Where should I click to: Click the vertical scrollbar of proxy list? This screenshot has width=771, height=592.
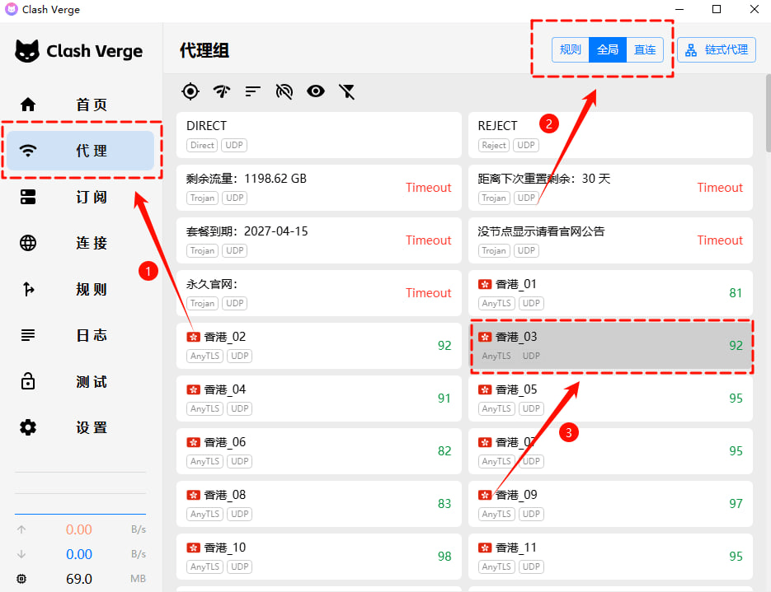click(768, 114)
